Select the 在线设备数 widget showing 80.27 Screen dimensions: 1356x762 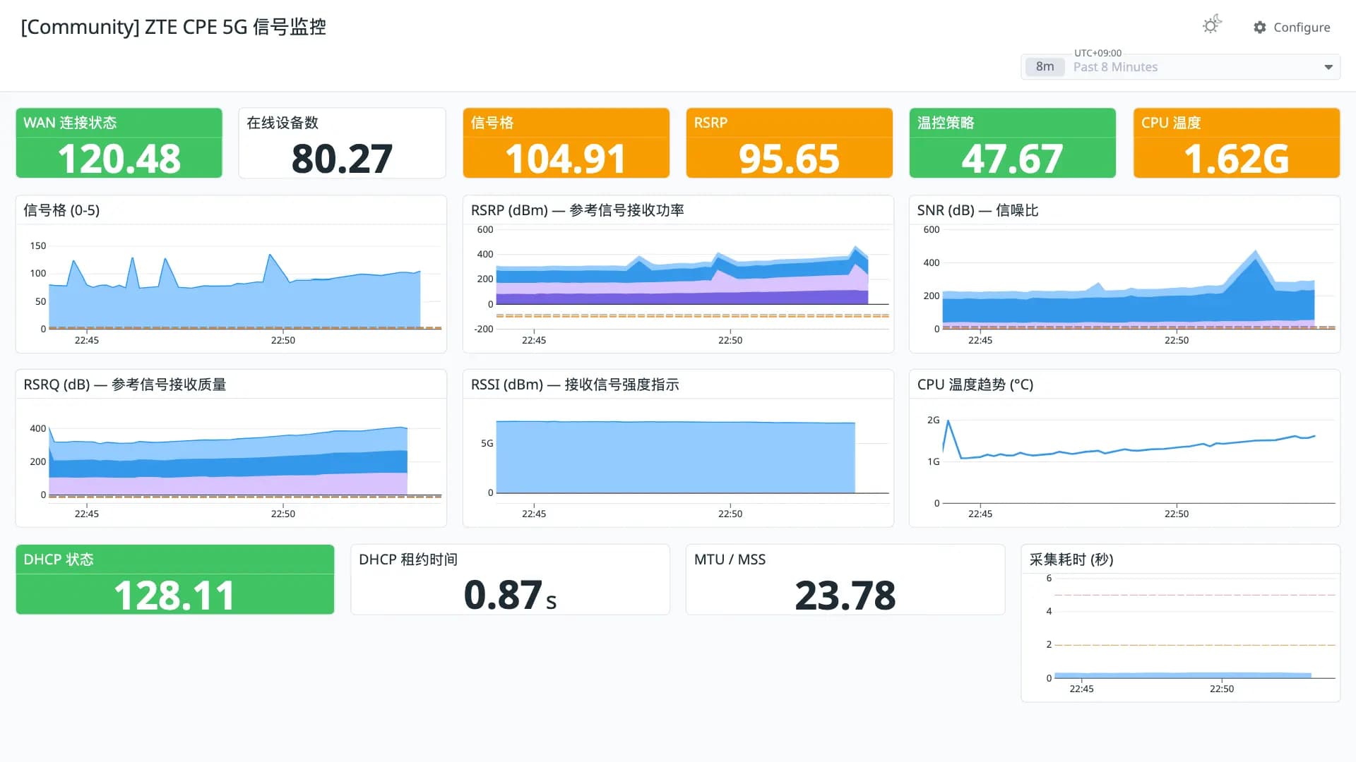tap(342, 143)
